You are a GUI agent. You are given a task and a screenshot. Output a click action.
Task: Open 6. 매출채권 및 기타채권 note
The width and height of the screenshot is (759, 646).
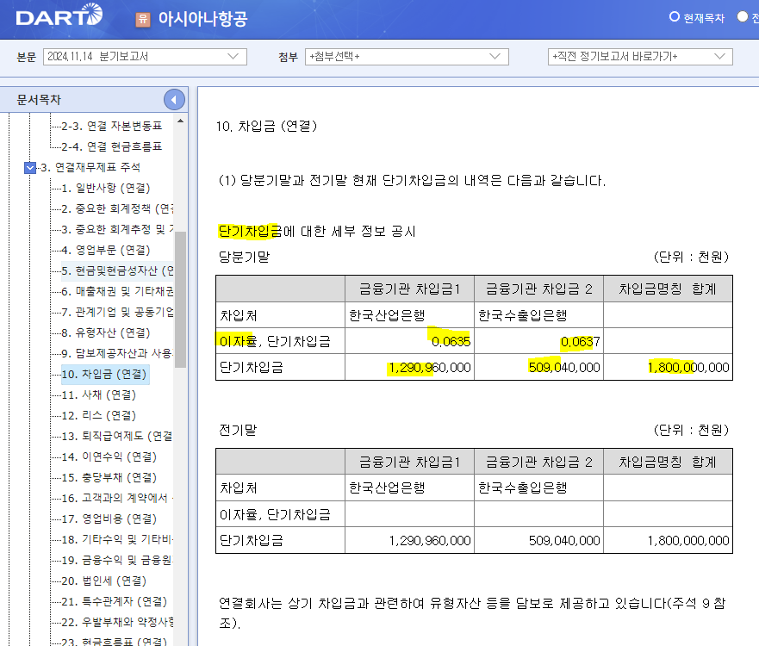(117, 291)
